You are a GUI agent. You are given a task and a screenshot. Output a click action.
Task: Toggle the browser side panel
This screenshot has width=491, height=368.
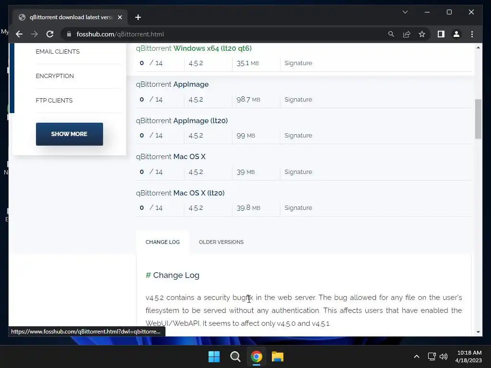(441, 34)
